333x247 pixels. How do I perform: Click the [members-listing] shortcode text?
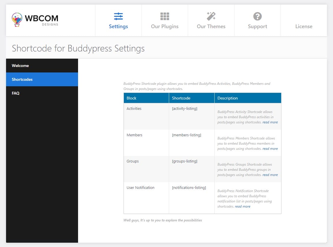point(186,135)
